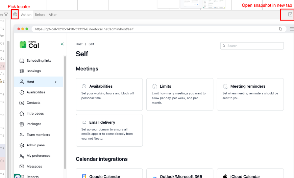294x178 pixels.
Task: Collapse the sidebar with double-chevron icon
Action: pos(62,44)
